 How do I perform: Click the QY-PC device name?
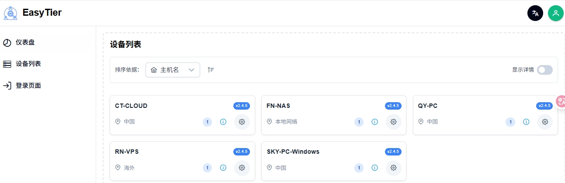[x=427, y=106]
